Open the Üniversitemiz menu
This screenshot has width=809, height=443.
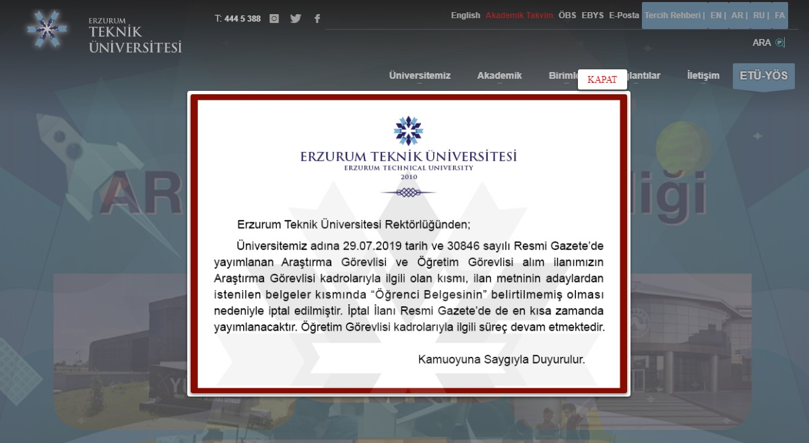[x=420, y=75]
